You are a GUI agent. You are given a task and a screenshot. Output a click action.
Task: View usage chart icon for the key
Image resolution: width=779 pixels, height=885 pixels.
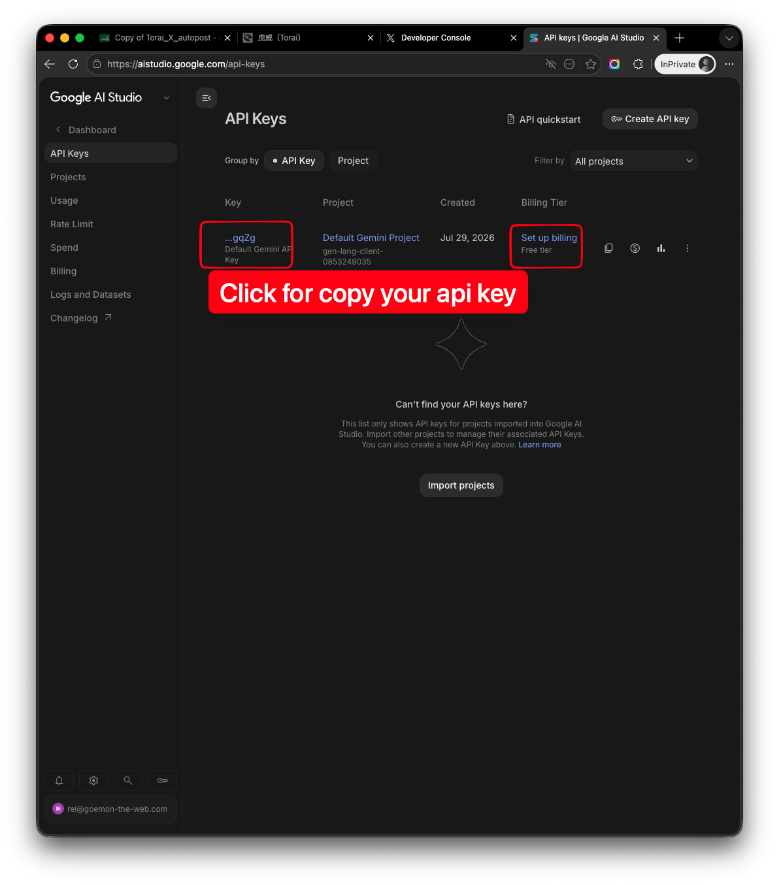pyautogui.click(x=661, y=248)
